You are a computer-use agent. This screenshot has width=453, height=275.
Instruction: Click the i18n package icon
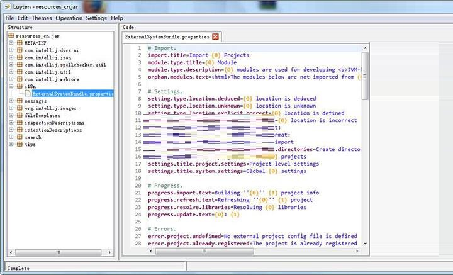point(20,86)
